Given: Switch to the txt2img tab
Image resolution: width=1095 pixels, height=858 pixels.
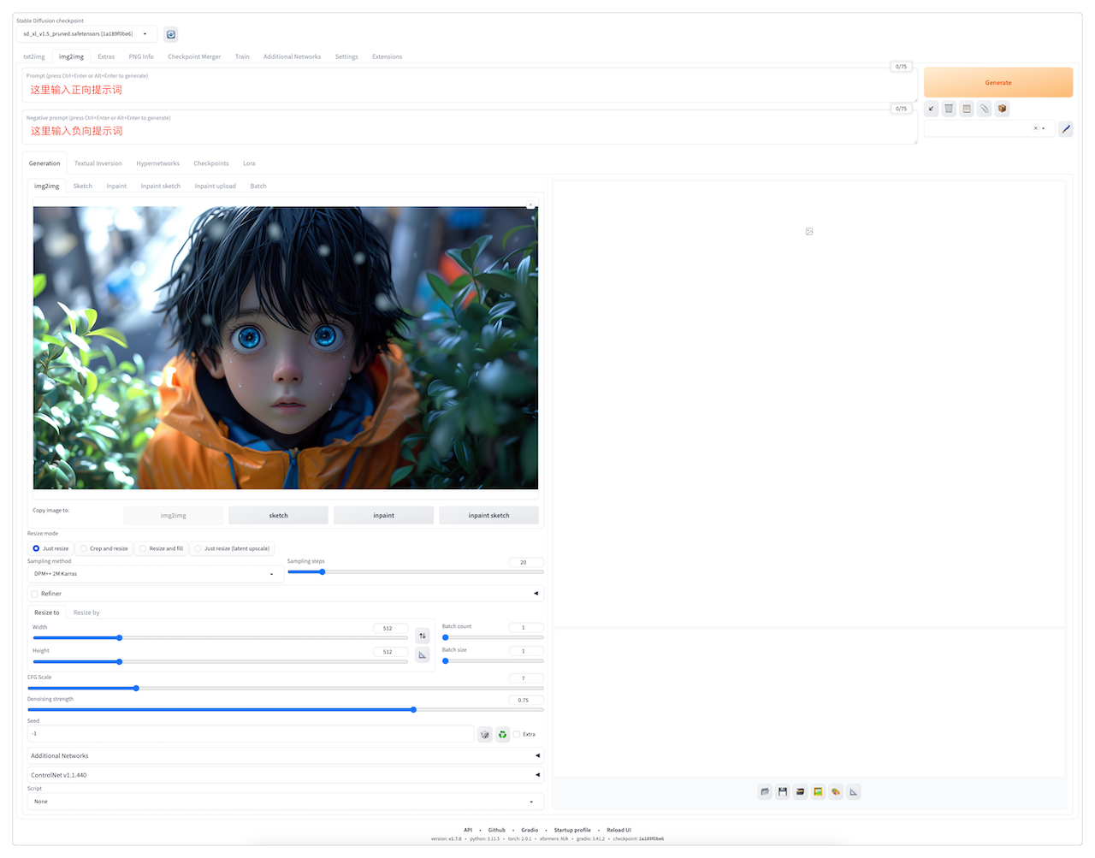Looking at the screenshot, I should (x=34, y=56).
